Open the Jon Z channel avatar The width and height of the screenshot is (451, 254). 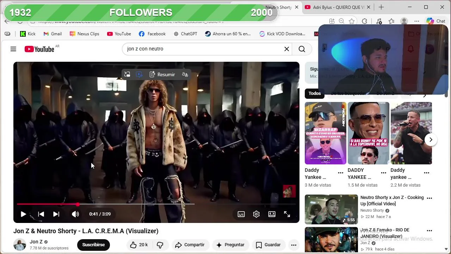pyautogui.click(x=19, y=245)
